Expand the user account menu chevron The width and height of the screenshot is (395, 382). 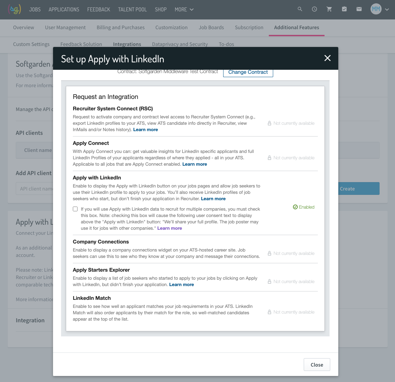point(387,10)
